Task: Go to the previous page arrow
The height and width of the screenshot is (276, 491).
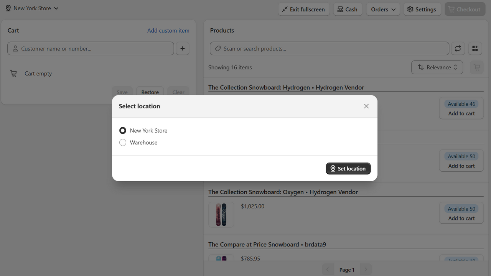Action: pos(328,269)
